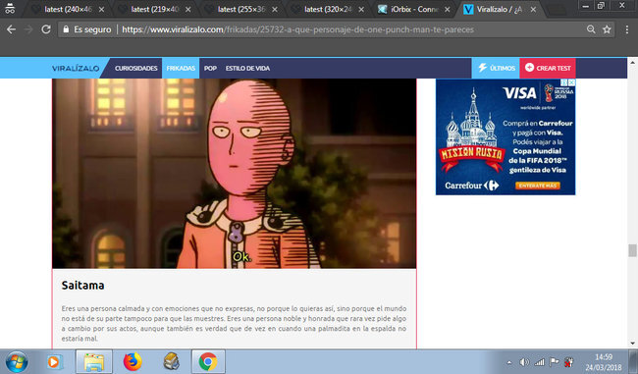This screenshot has height=374, width=638.
Task: Open the Frikadas section
Action: click(181, 69)
